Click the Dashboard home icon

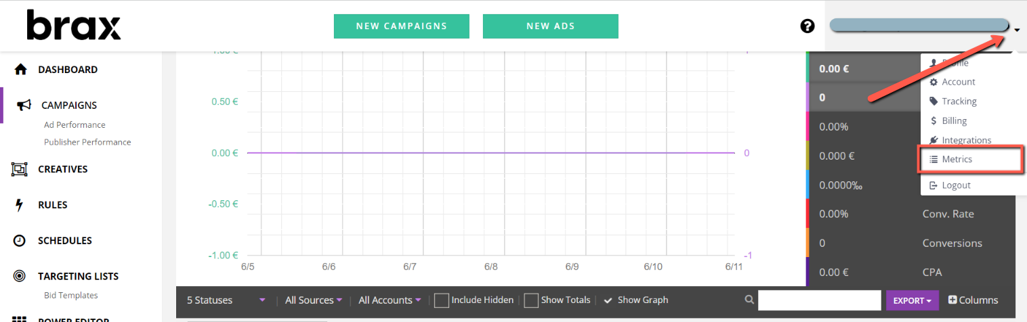click(20, 70)
